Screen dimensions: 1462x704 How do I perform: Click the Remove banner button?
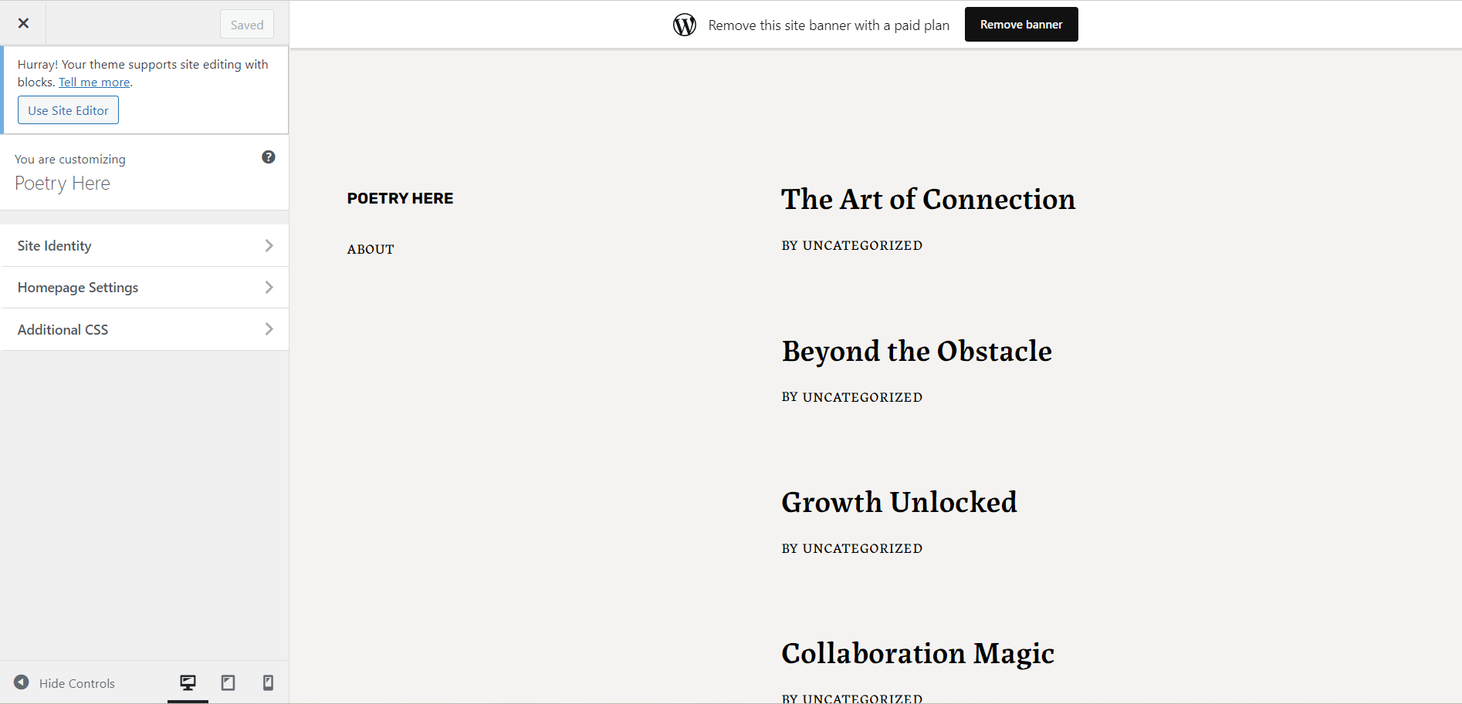(1021, 25)
